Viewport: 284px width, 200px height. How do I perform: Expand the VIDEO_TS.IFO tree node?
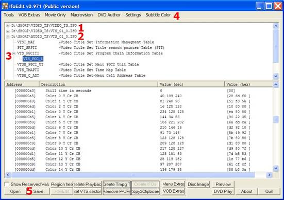(8, 25)
